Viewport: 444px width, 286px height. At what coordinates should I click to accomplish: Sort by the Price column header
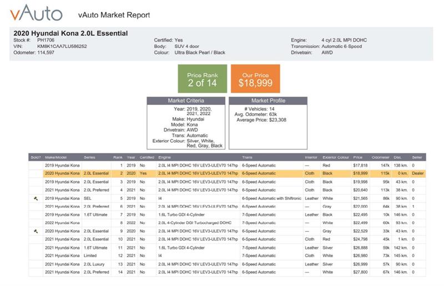click(357, 157)
